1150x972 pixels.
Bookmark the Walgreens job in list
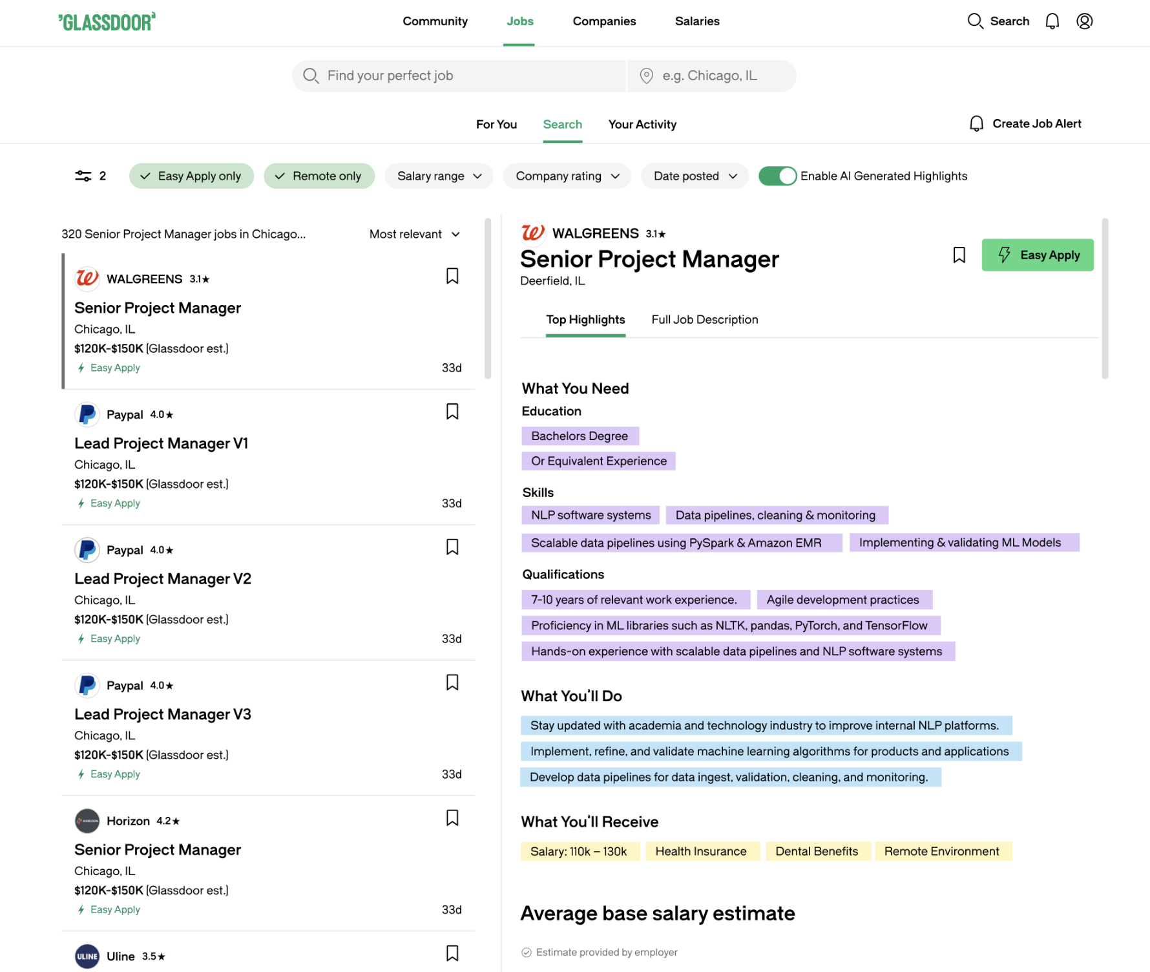[452, 276]
